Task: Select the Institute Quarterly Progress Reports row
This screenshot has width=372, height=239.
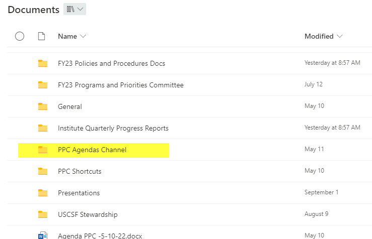Action: [x=190, y=128]
